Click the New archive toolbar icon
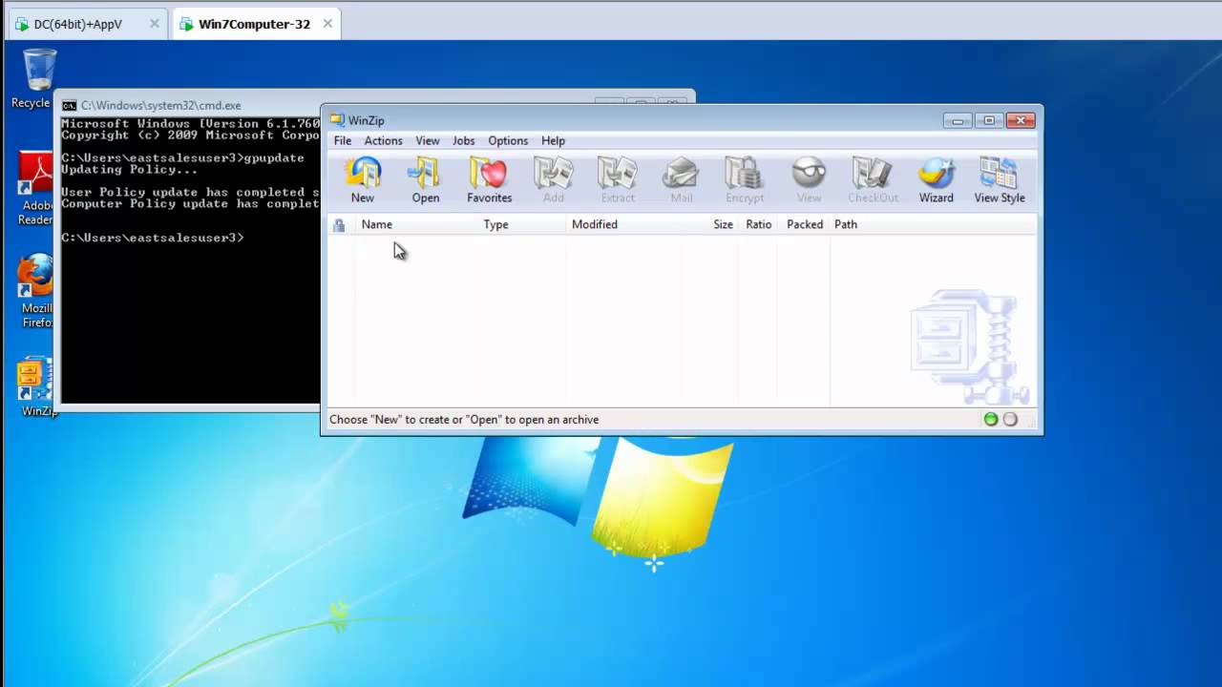The image size is (1222, 687). click(x=363, y=180)
